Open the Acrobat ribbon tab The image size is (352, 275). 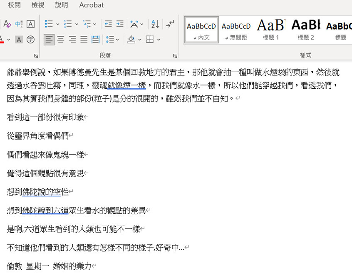click(x=92, y=5)
